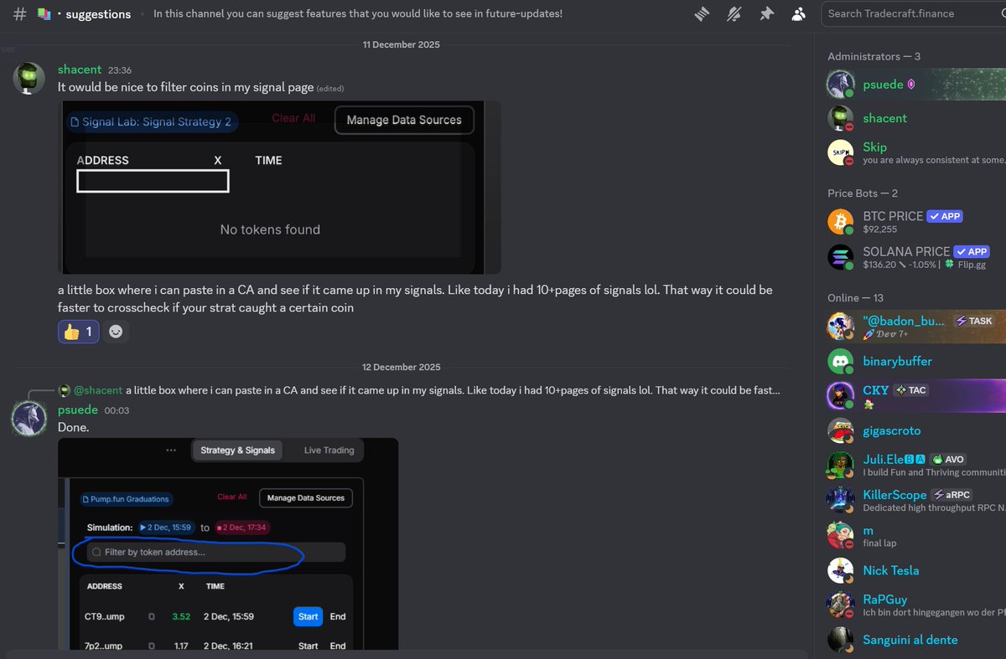This screenshot has height=659, width=1006.
Task: Focus the Search Tradecraft.finance field
Action: click(x=913, y=13)
